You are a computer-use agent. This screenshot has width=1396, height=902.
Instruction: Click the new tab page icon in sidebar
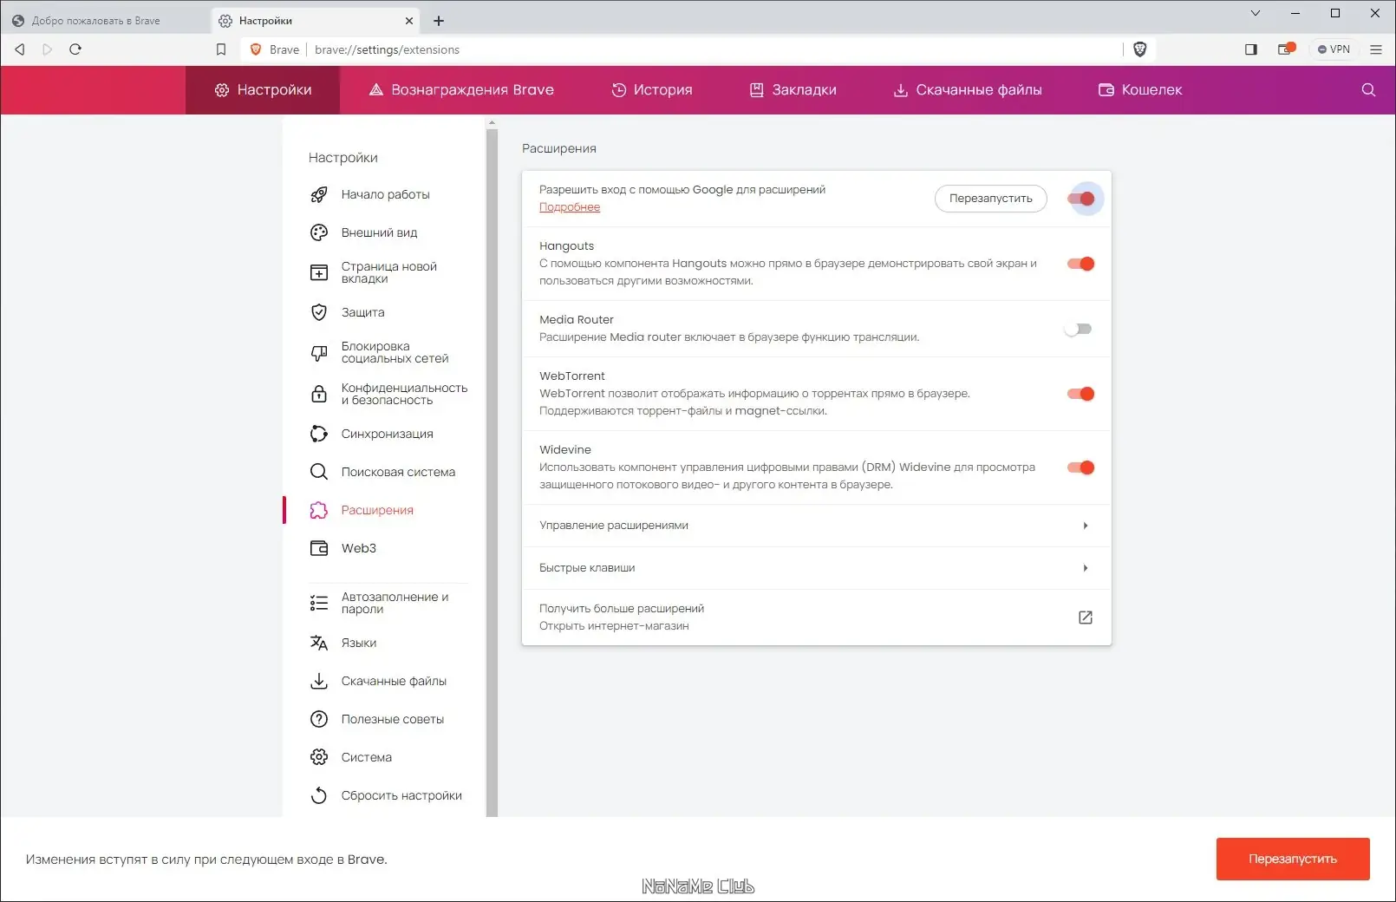319,272
